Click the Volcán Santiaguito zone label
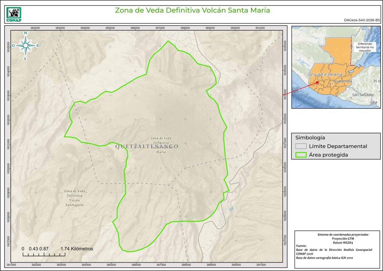The image size is (383, 271). [x=74, y=198]
